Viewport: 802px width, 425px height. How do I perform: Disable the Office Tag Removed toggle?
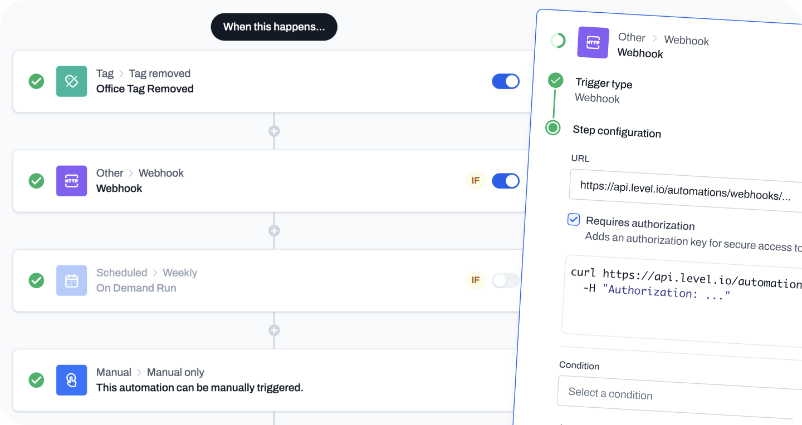coord(505,81)
